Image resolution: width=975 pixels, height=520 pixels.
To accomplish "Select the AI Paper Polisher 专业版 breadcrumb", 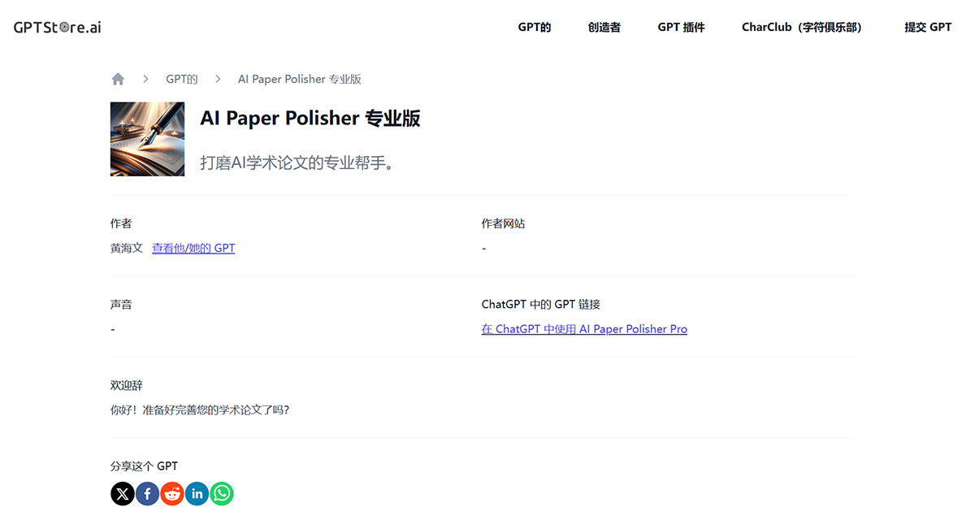I will 299,79.
